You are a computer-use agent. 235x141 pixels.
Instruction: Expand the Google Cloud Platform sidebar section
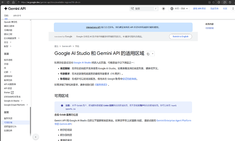click(x=27, y=105)
